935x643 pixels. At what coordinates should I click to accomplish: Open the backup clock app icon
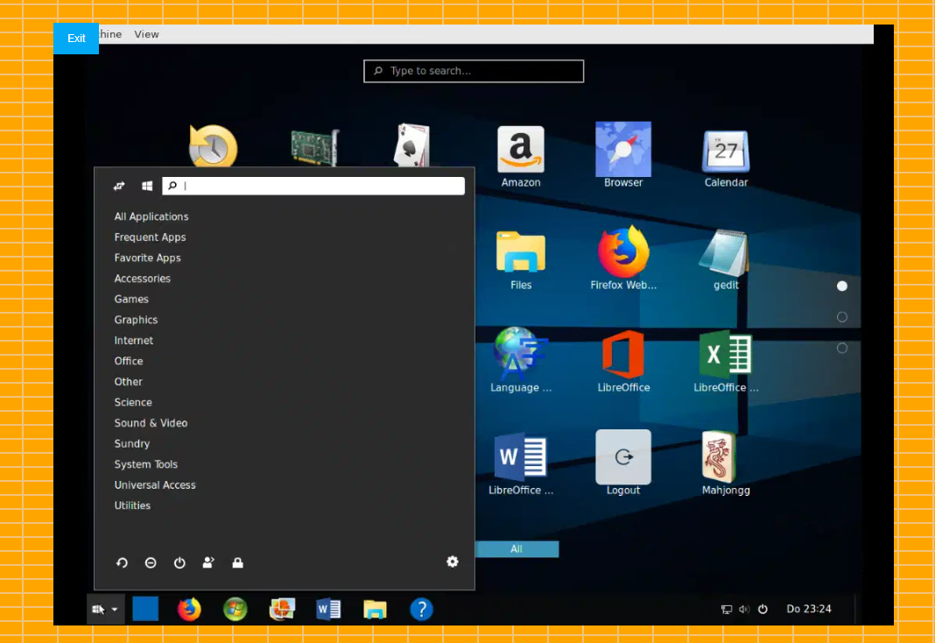coord(213,145)
